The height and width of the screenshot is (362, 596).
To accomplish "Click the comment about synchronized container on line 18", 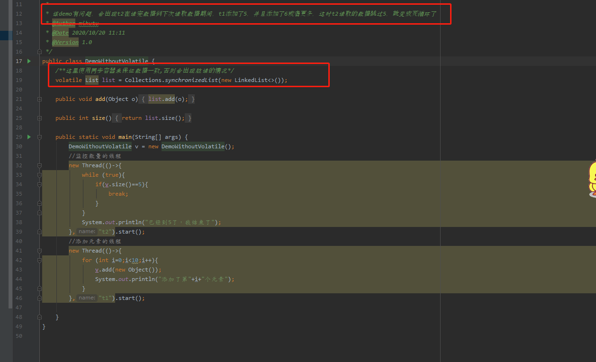I will tap(144, 71).
